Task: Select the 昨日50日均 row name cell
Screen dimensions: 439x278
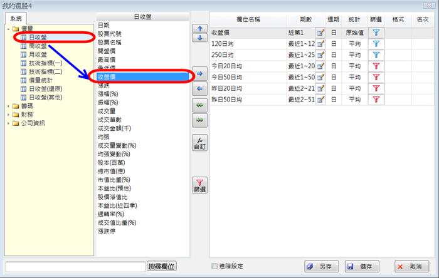Action: point(248,100)
